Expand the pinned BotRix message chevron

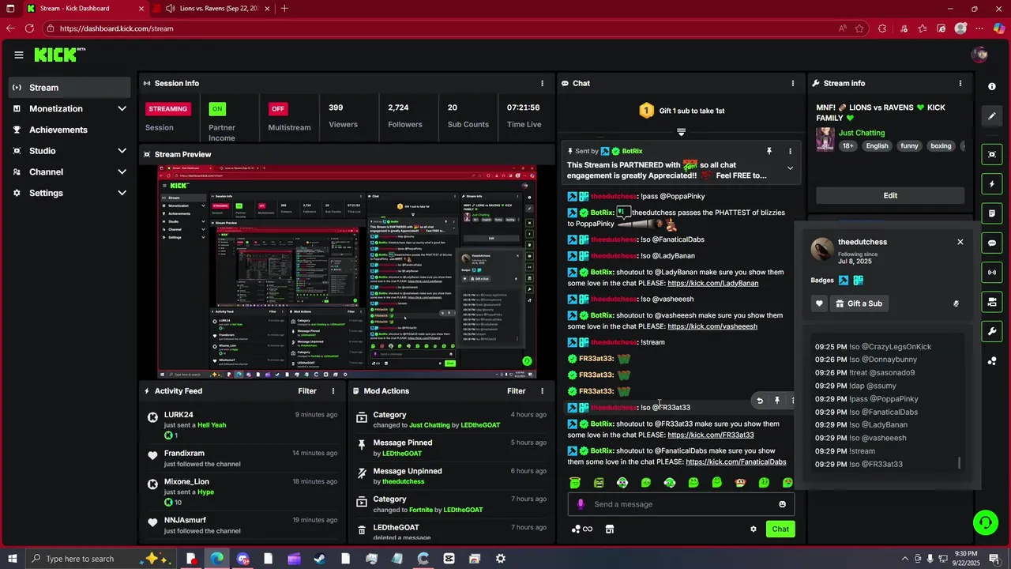point(790,168)
